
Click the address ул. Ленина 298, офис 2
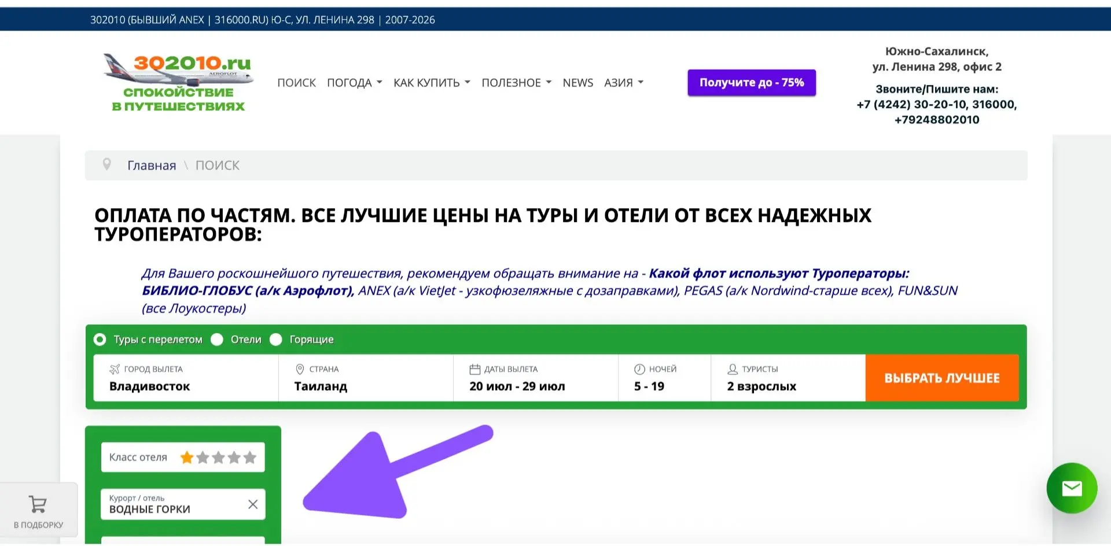[936, 67]
